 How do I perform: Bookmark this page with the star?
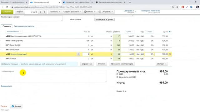[177, 7]
